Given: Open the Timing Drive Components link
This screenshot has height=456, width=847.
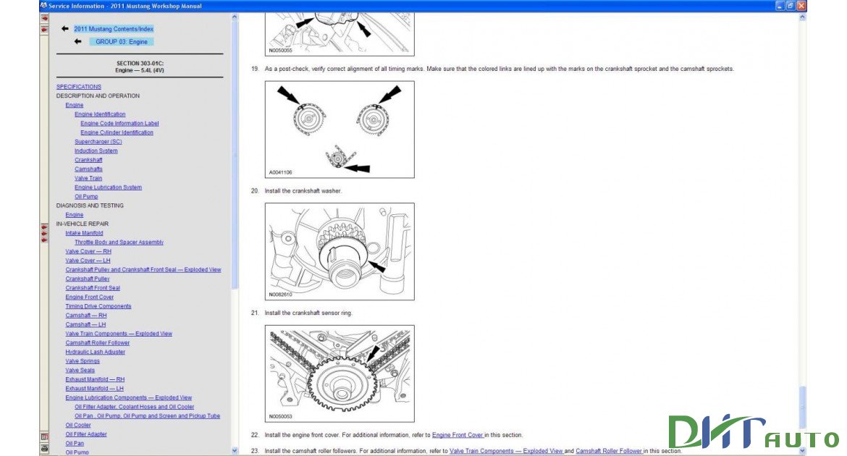Looking at the screenshot, I should click(98, 306).
